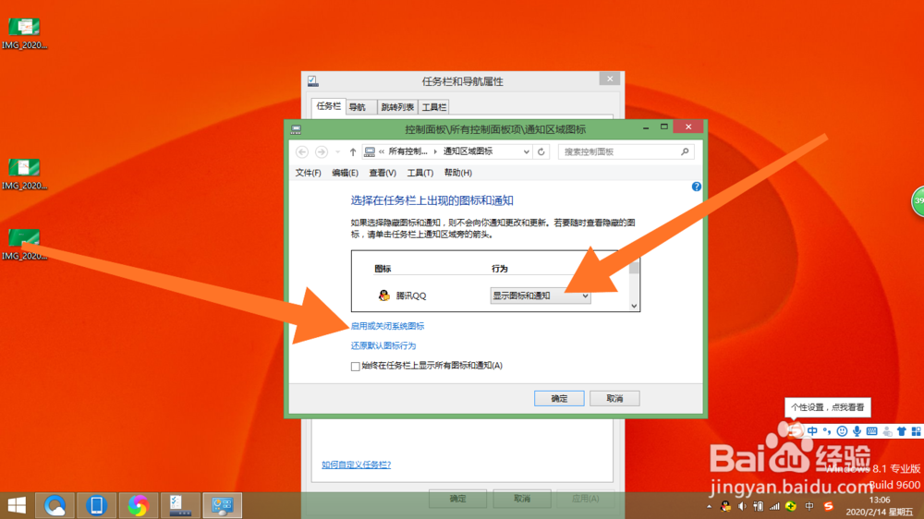Refresh the Control Panel page
Image resolution: width=924 pixels, height=519 pixels.
541,152
